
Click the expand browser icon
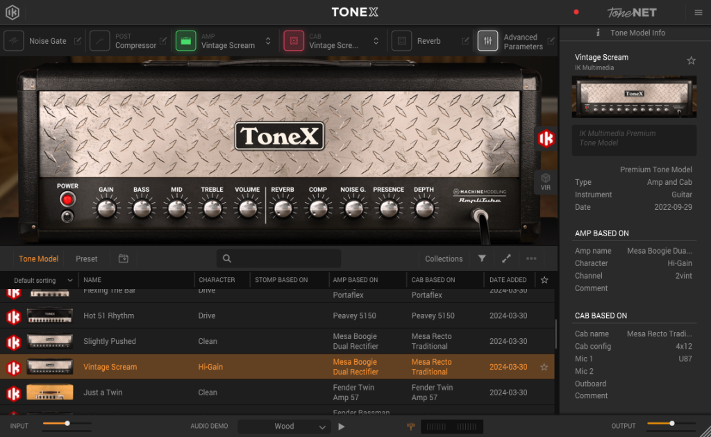tap(506, 258)
